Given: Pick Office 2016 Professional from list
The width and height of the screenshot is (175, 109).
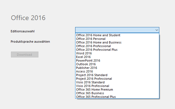Looking at the screenshot, I should (117, 46).
